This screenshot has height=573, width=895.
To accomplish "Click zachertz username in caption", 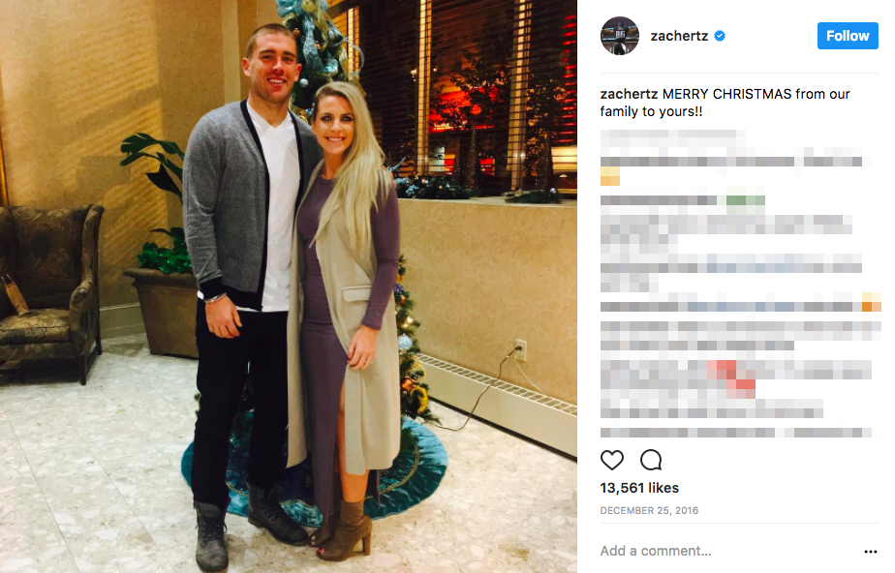I will (x=629, y=94).
